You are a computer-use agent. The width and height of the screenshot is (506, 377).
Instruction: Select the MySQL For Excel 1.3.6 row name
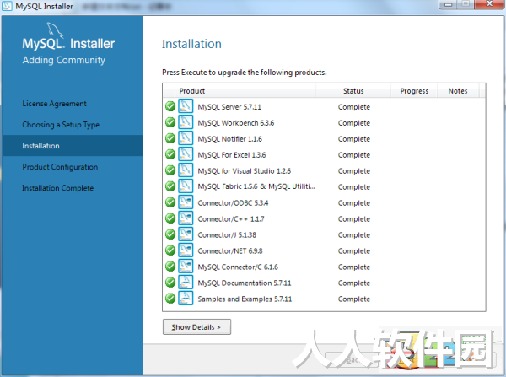(232, 155)
